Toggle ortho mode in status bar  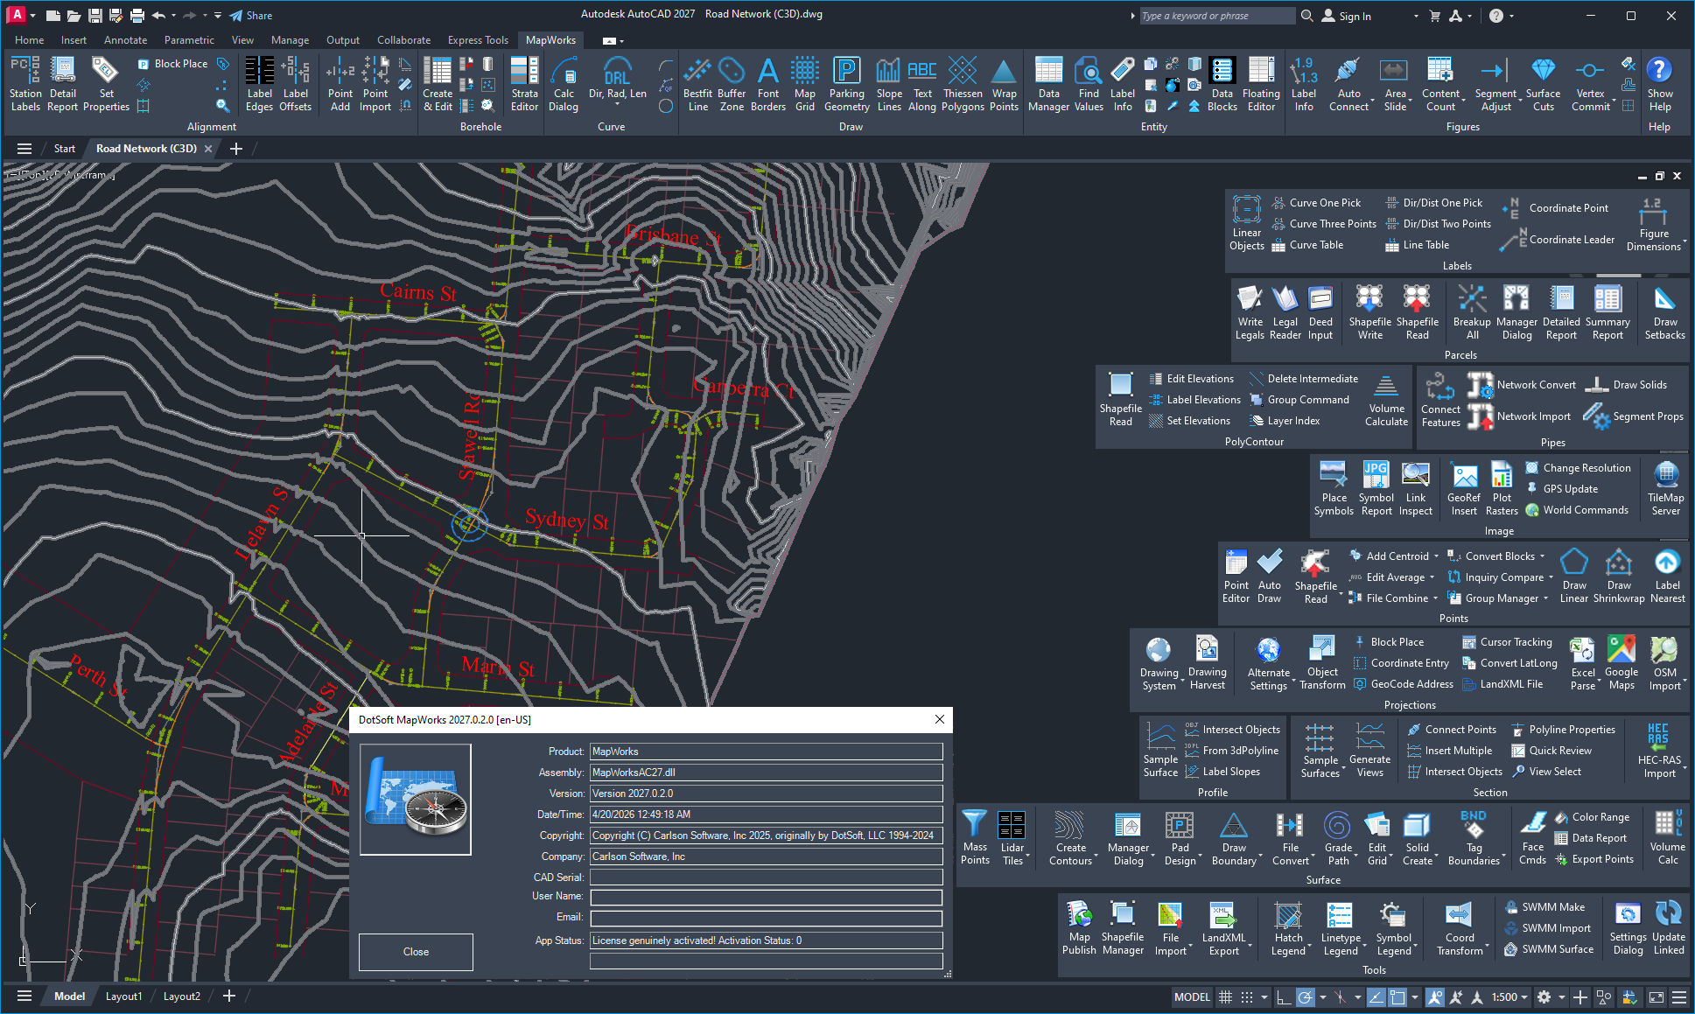point(1284,997)
